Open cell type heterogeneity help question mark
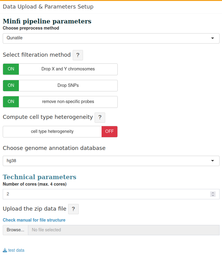Viewport: 222px width, 256px height. click(100, 117)
